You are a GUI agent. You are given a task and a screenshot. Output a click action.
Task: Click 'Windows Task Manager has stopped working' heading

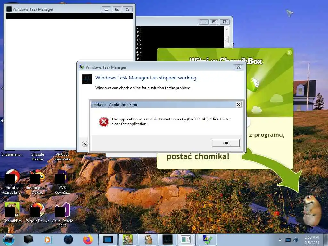(146, 78)
